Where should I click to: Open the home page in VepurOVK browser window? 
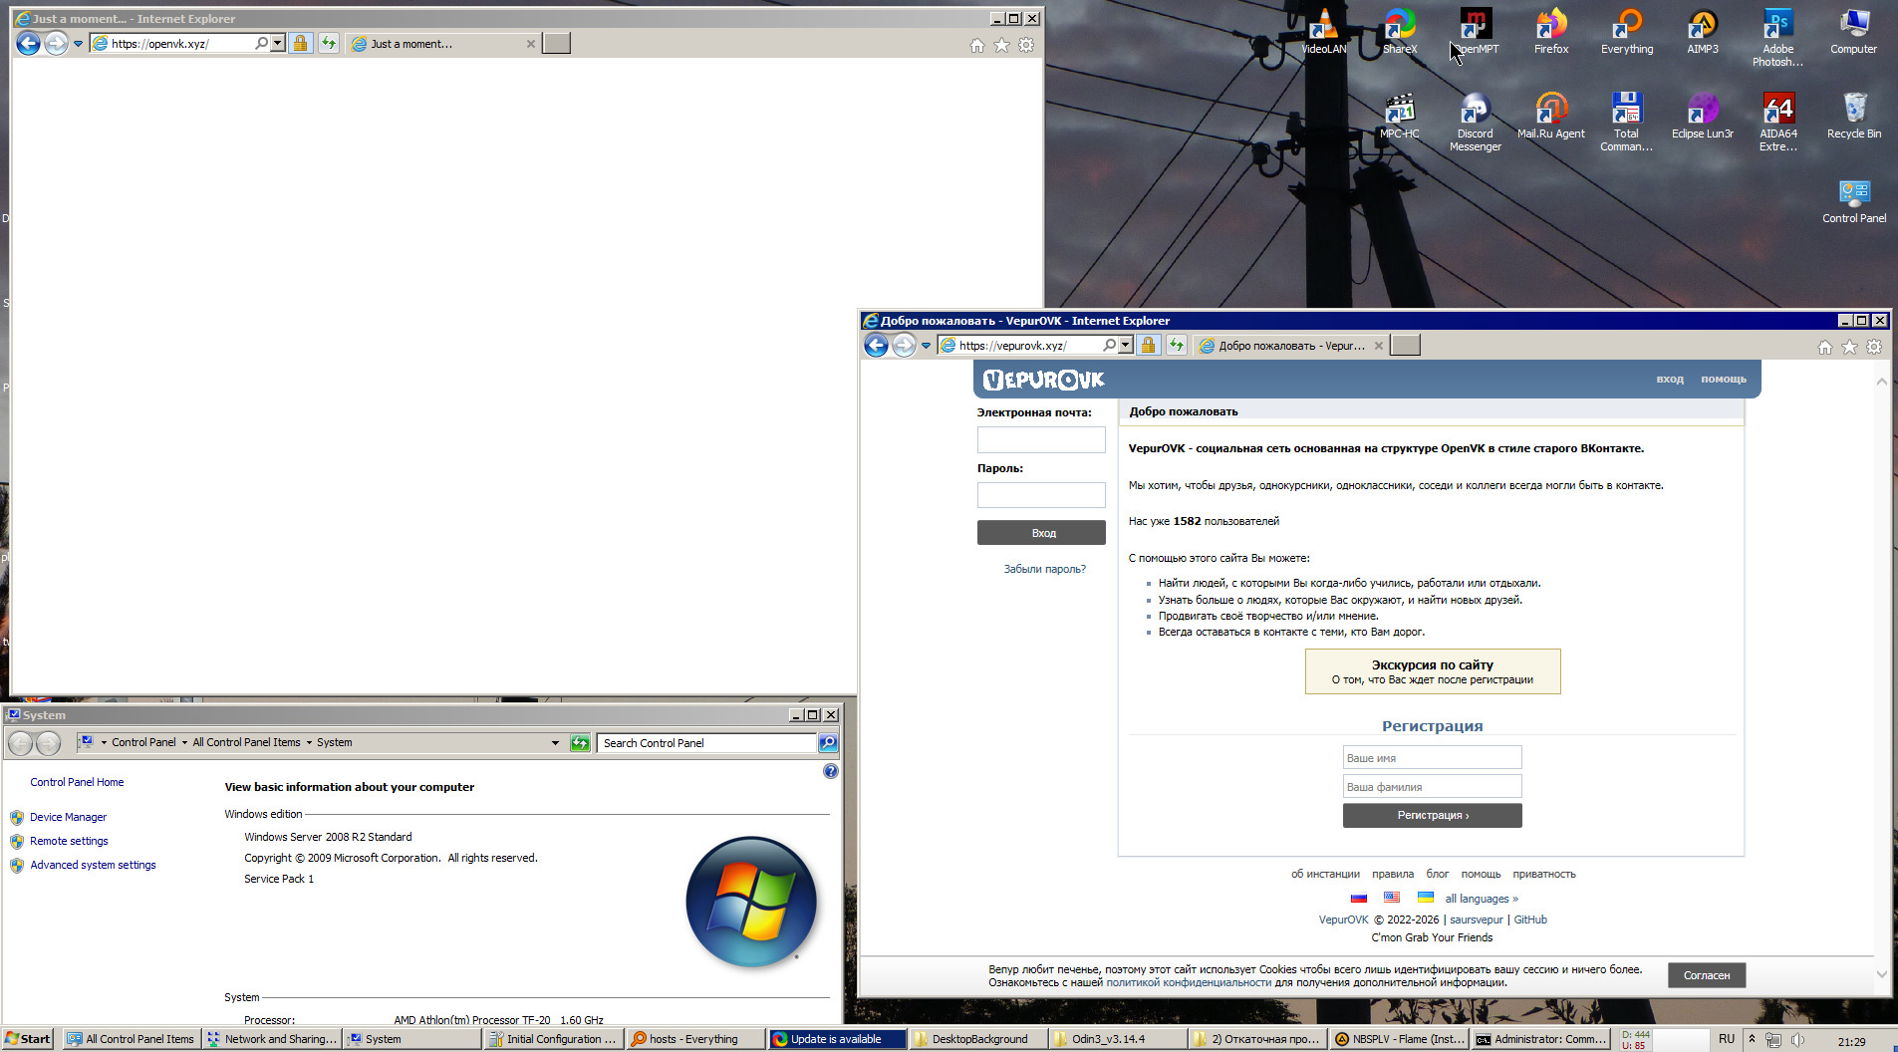[x=1824, y=347]
